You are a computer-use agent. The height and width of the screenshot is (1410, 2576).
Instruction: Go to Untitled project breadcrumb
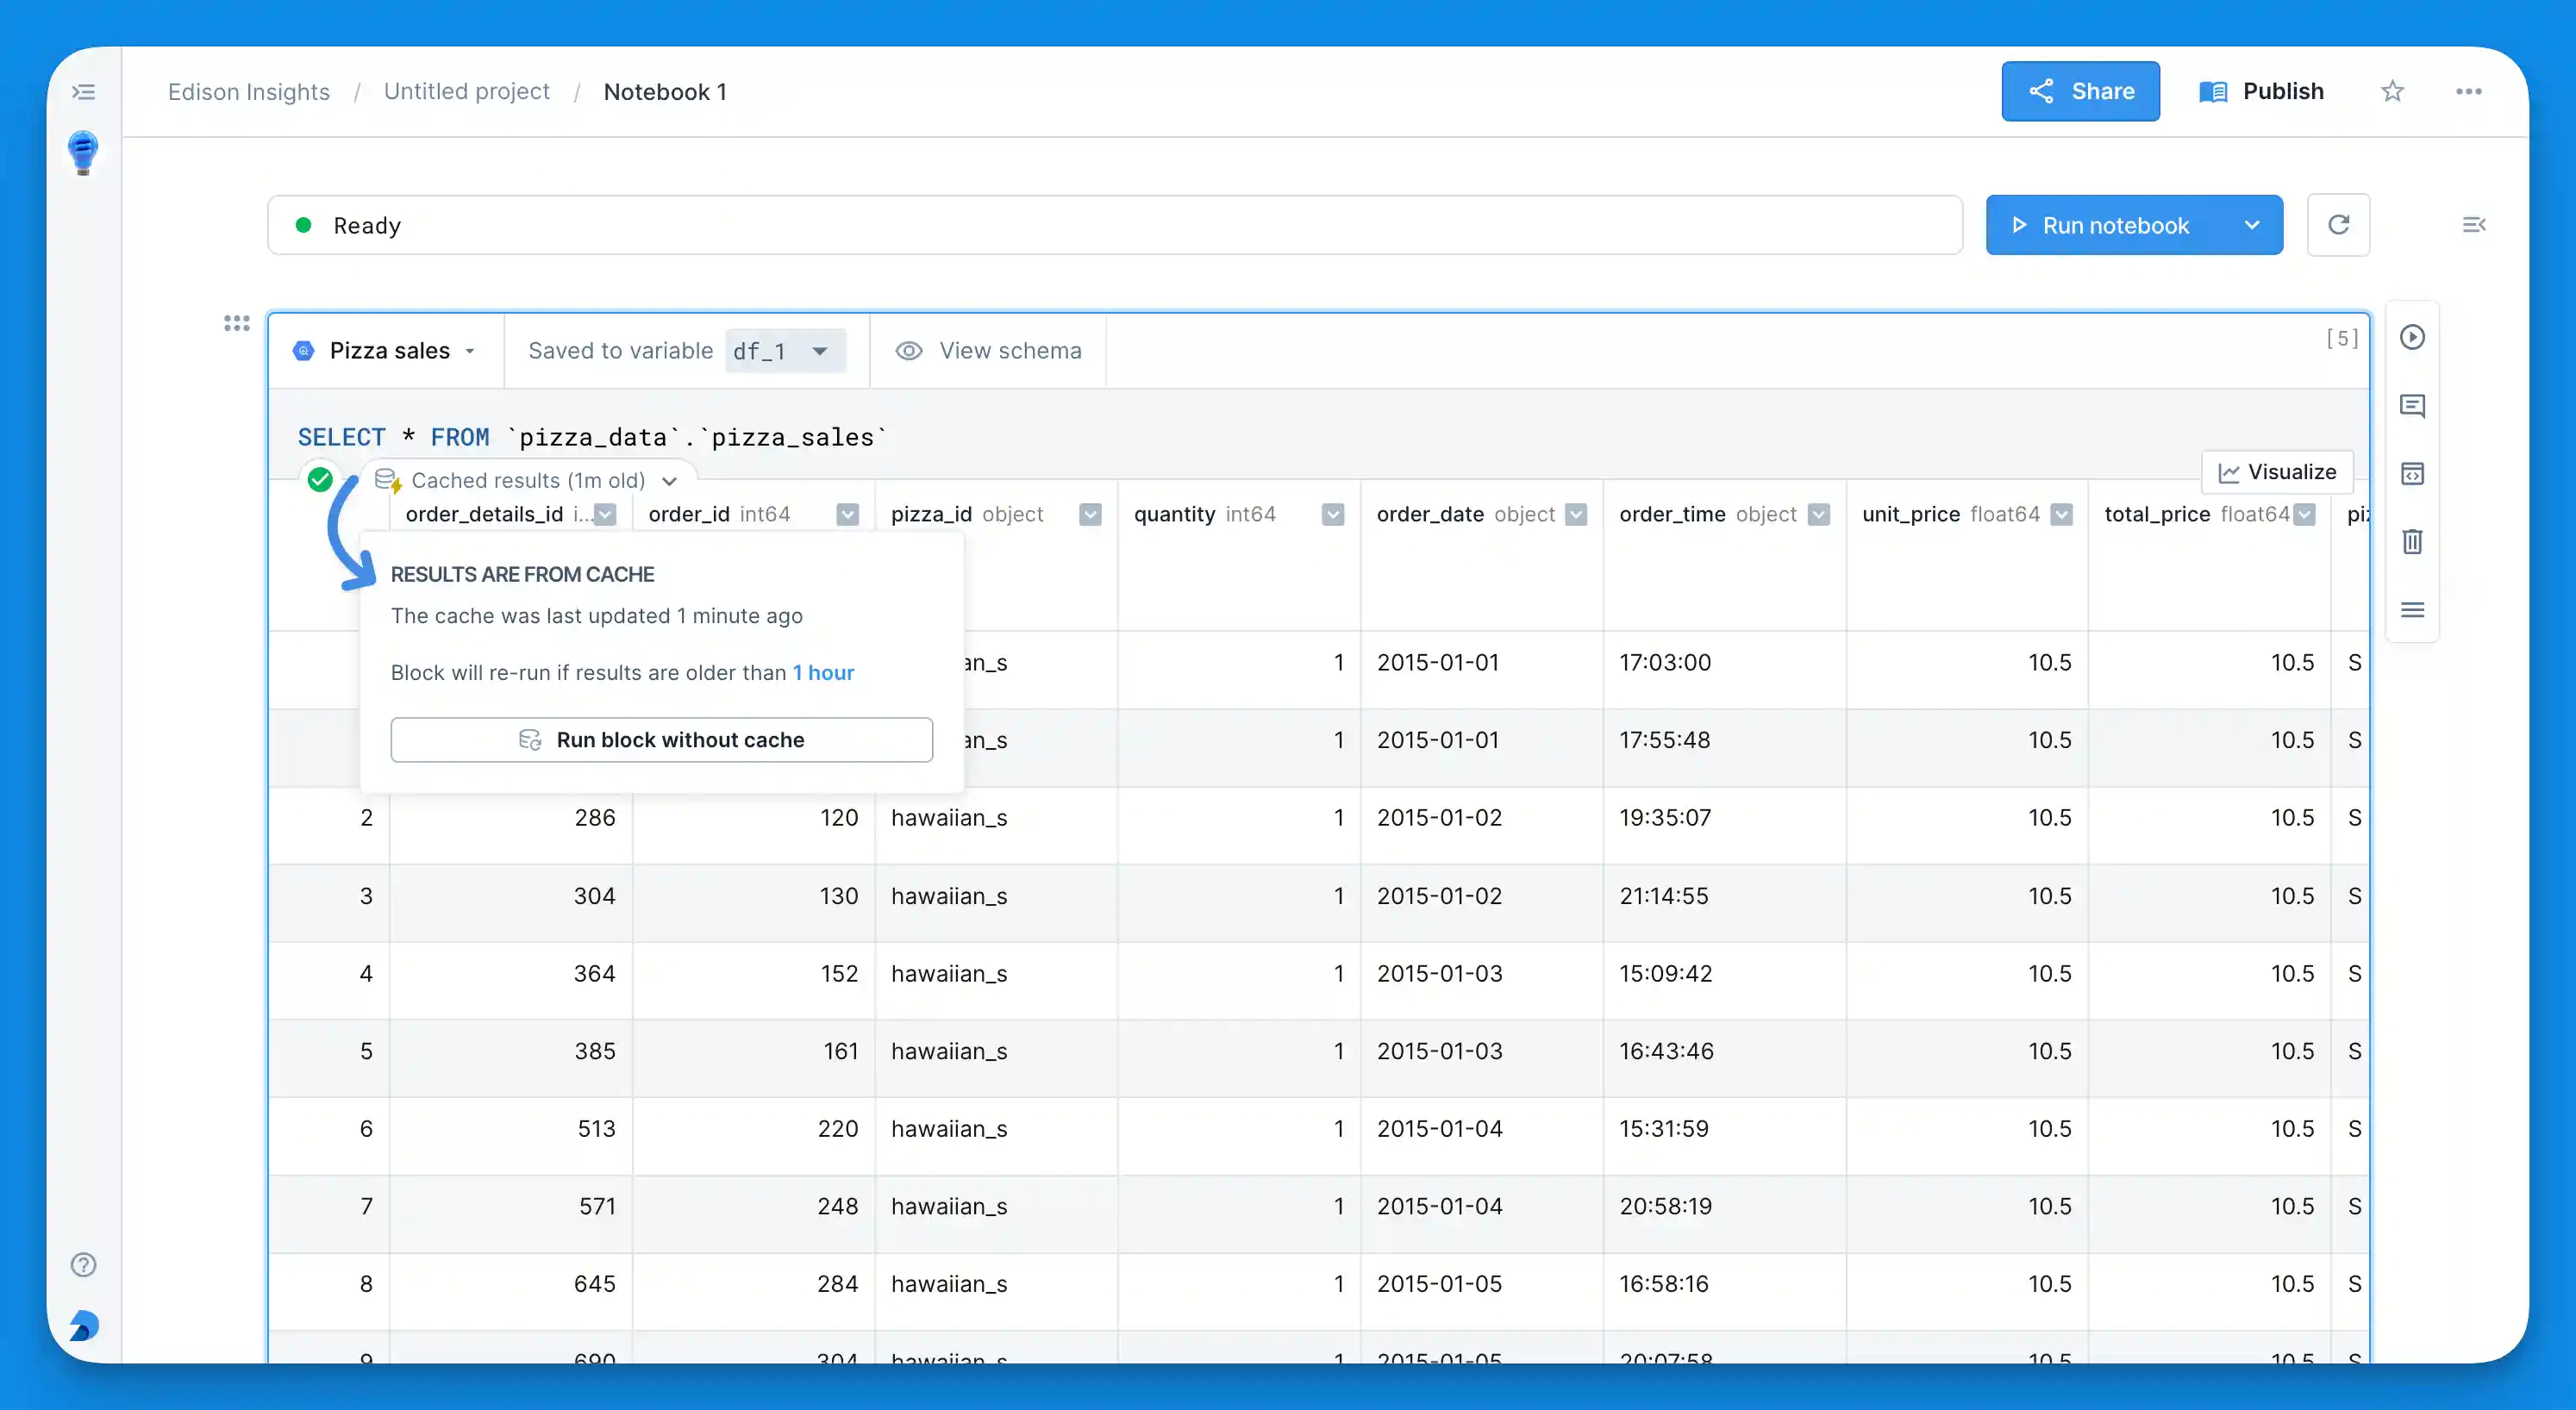(x=466, y=91)
